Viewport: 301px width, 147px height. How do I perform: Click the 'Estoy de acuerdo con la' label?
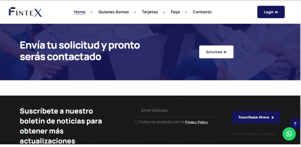[x=162, y=122]
